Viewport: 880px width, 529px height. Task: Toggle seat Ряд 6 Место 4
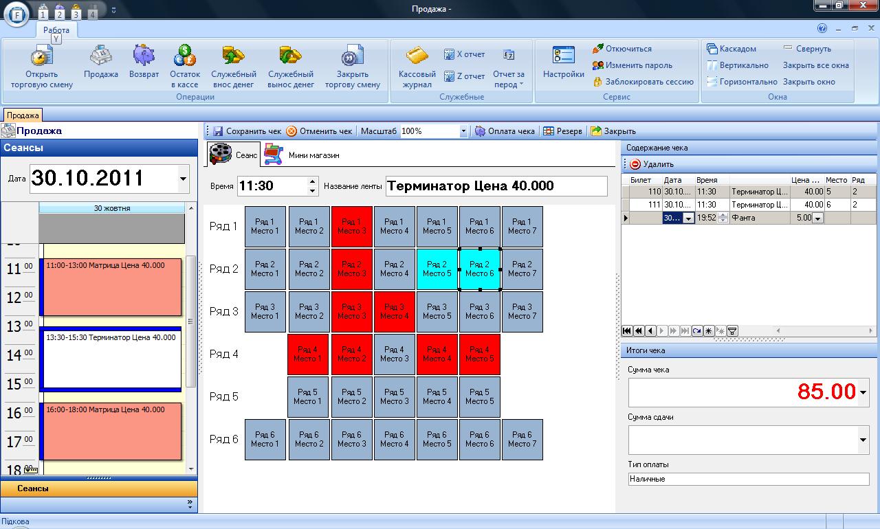click(x=395, y=439)
